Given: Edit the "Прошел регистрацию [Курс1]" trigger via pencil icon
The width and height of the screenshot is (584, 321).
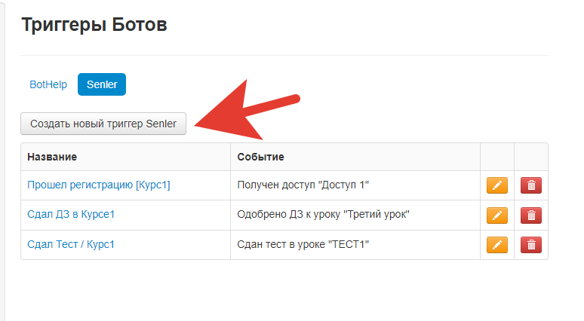Looking at the screenshot, I should [496, 185].
